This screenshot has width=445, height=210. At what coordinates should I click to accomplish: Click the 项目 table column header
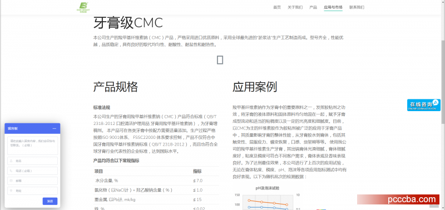pyautogui.click(x=98, y=172)
